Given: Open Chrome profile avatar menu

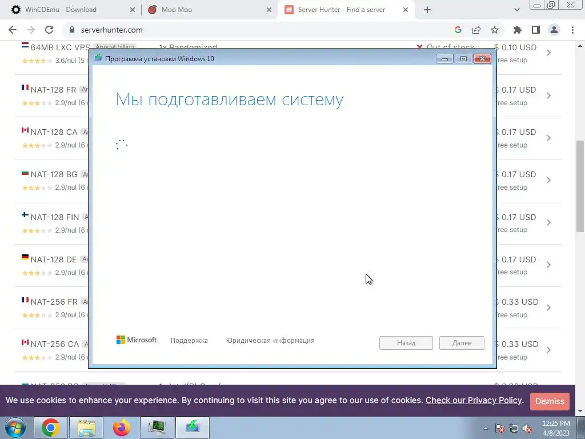Looking at the screenshot, I should click(554, 30).
